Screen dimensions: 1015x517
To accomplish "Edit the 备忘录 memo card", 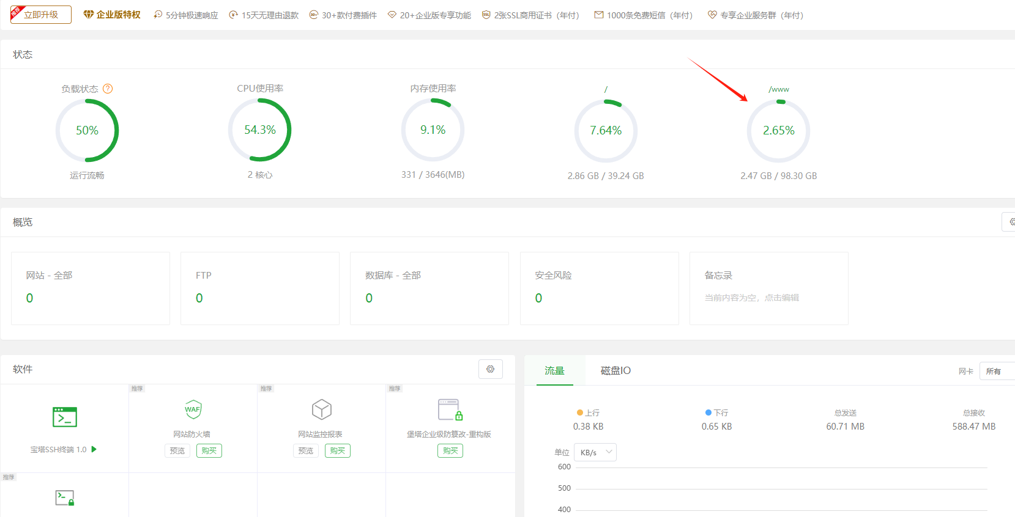I will point(769,288).
